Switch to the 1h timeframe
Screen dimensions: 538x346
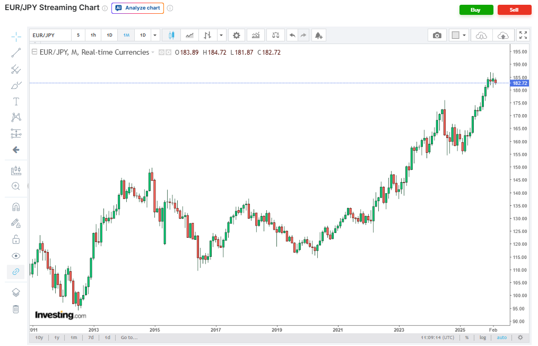point(93,36)
